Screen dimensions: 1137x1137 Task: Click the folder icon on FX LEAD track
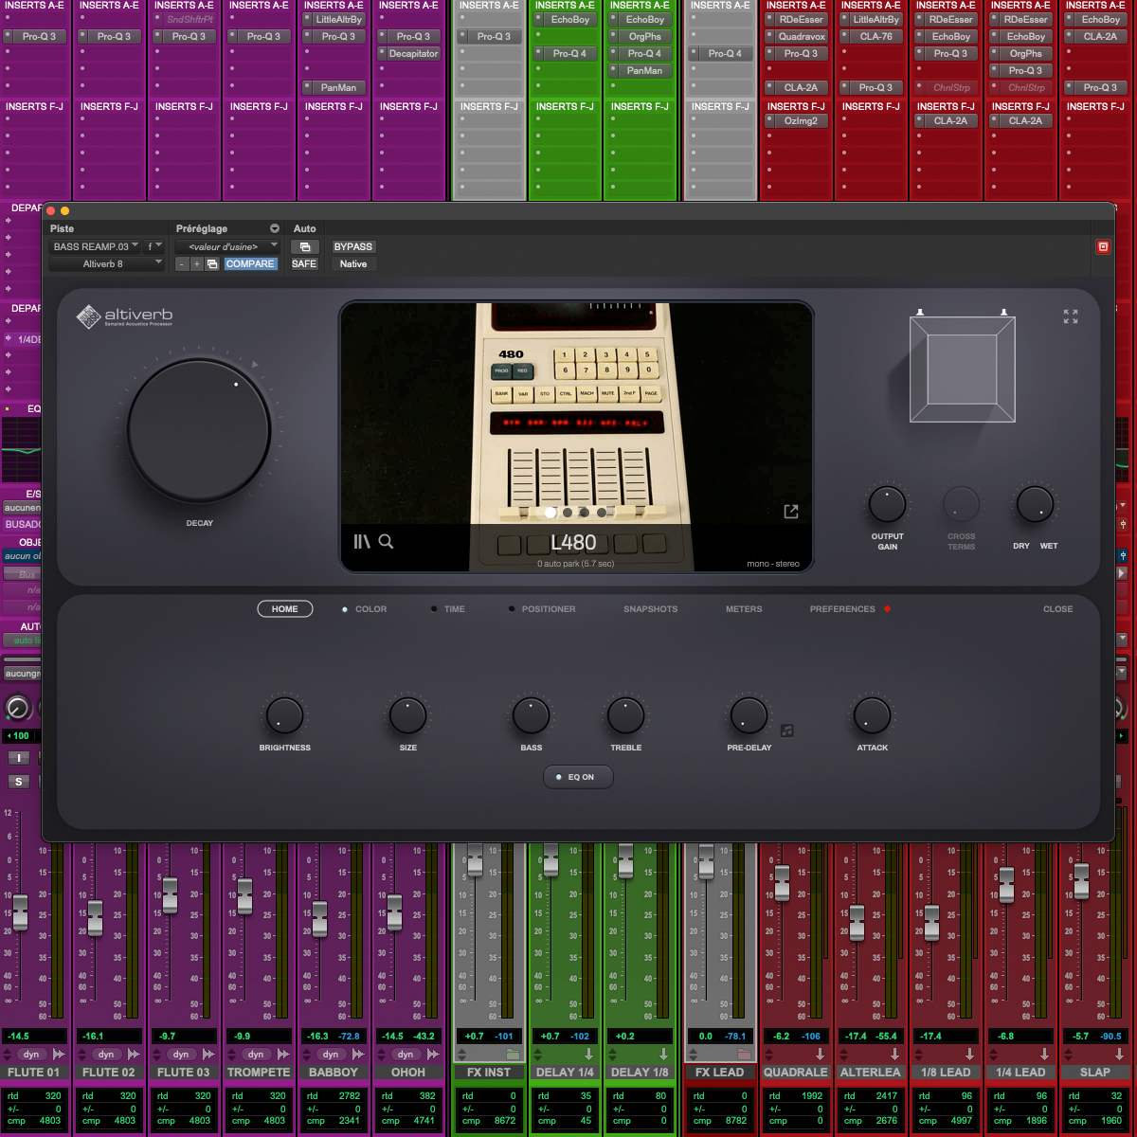tap(744, 1055)
